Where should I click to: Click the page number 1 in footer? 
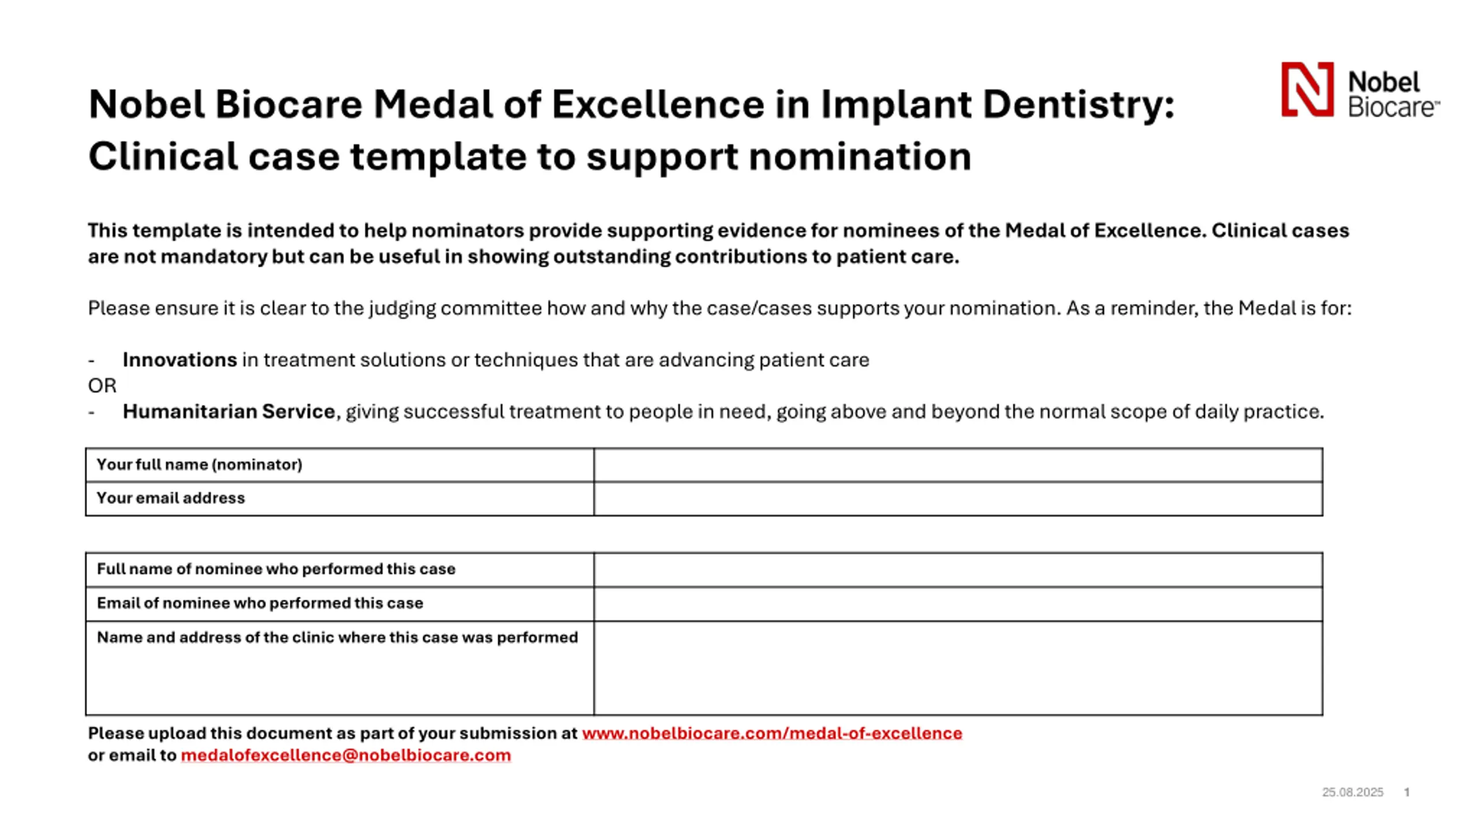coord(1407,792)
